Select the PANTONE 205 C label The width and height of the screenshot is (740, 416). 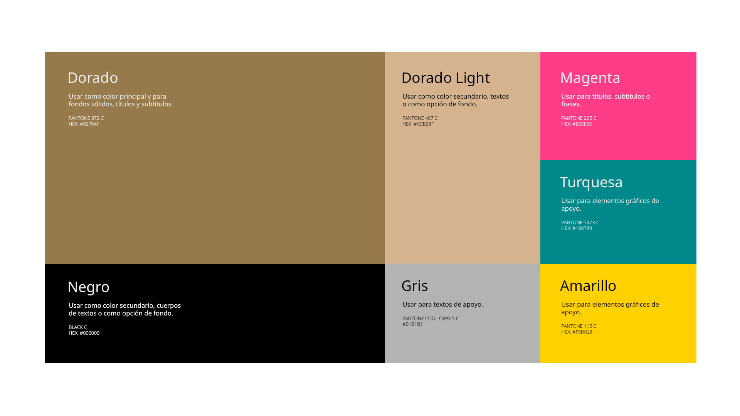579,118
